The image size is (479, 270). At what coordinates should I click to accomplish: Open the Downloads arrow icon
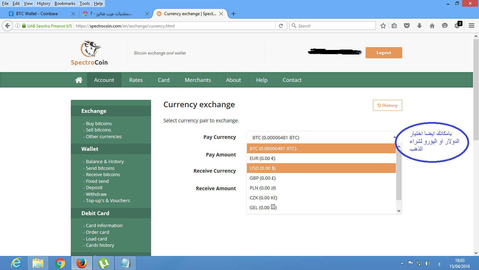[x=419, y=26]
